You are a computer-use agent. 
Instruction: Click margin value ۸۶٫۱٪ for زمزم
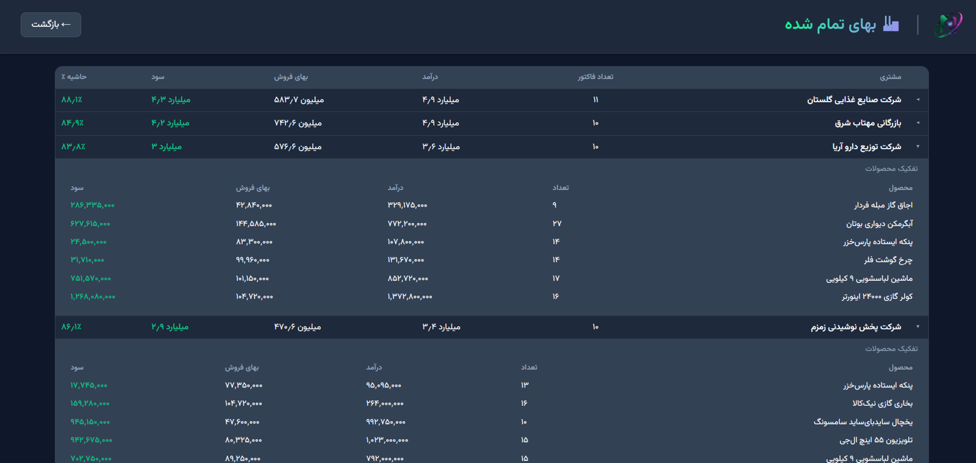tap(71, 327)
